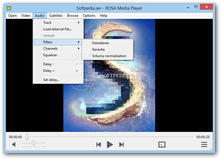221x159 pixels.
Task: Click elapsed time 00:00:00
Action: pyautogui.click(x=15, y=137)
